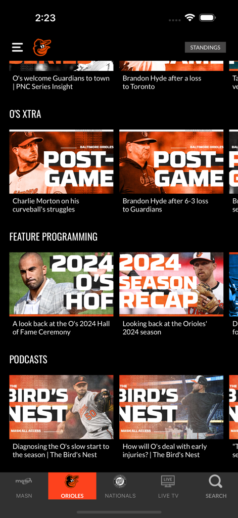Select 'Charlie Morton on his curveball's struggles' text
The height and width of the screenshot is (518, 238).
click(x=46, y=205)
